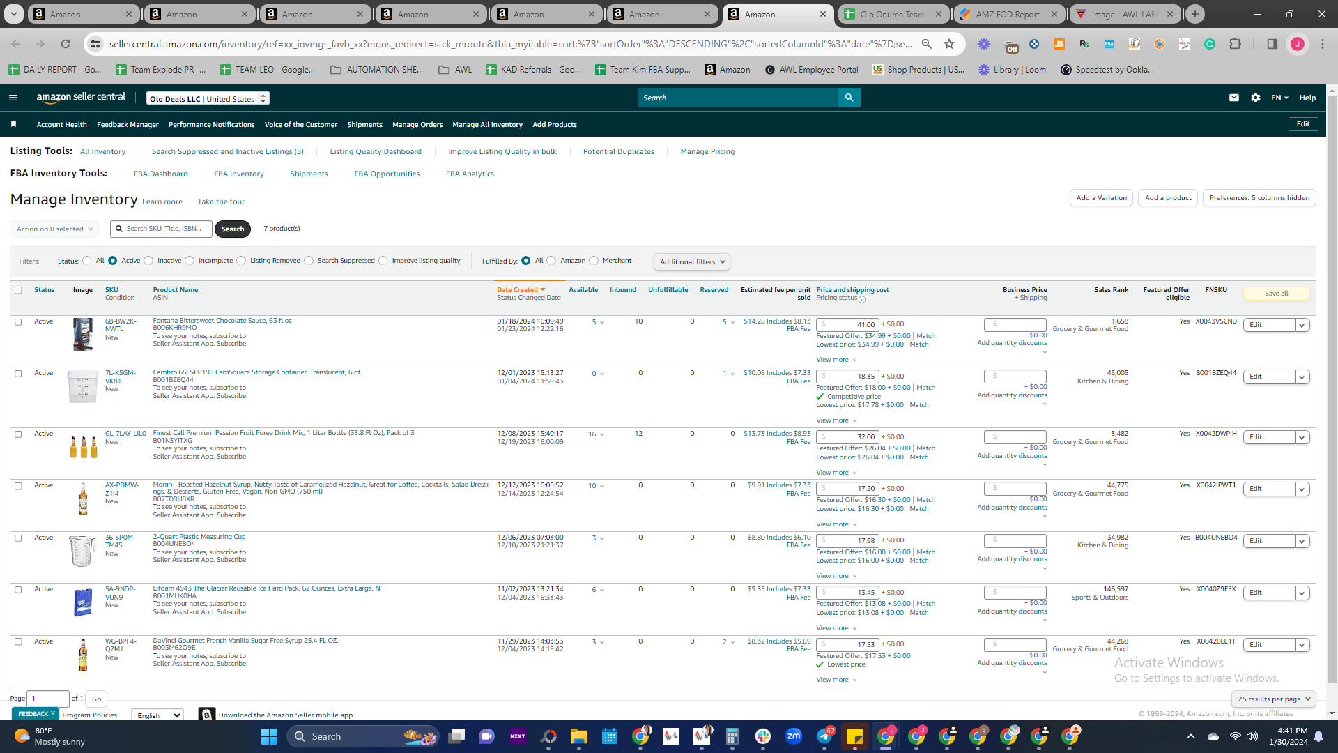Open Seller Central settings gear
Screen dimensions: 1338x753
(x=1256, y=98)
